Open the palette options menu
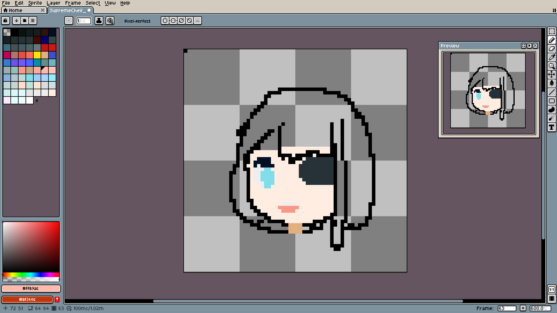This screenshot has height=313, width=557. coord(33,21)
